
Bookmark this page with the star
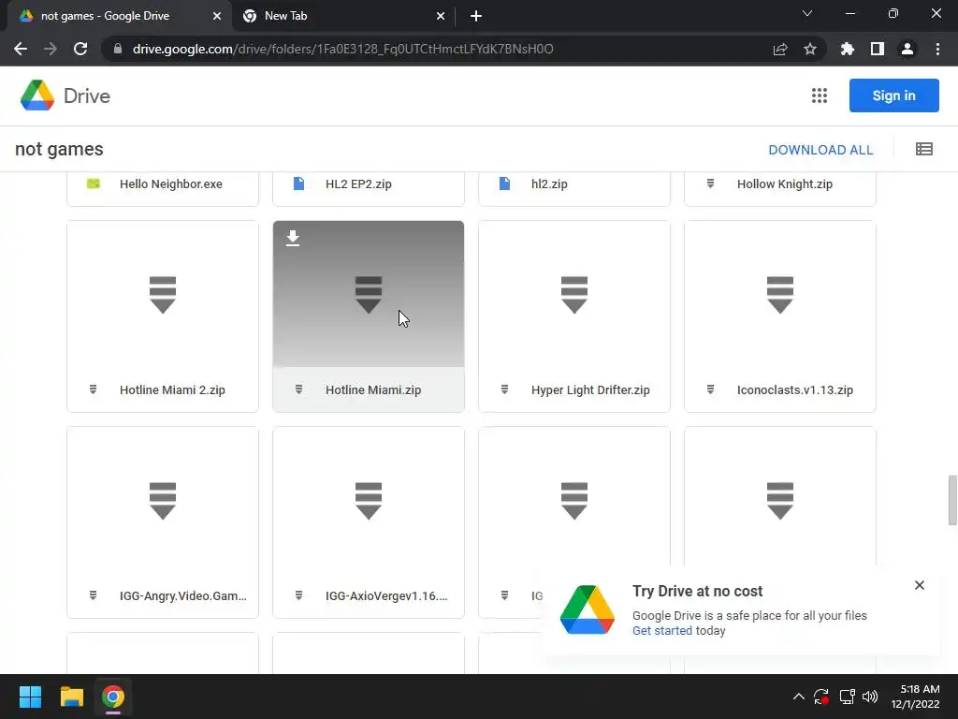810,49
